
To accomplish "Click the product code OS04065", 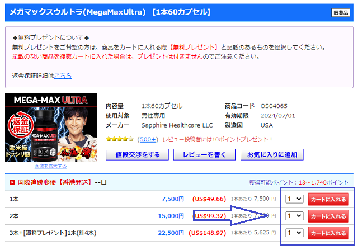I will (x=274, y=106).
